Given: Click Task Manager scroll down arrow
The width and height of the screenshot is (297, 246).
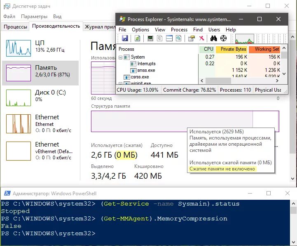Looking at the screenshot, I should [292, 179].
